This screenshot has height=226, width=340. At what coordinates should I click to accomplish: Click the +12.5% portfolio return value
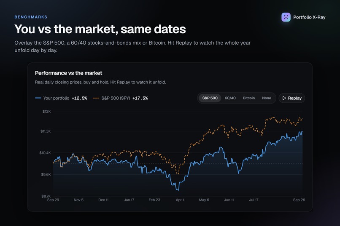tap(79, 98)
